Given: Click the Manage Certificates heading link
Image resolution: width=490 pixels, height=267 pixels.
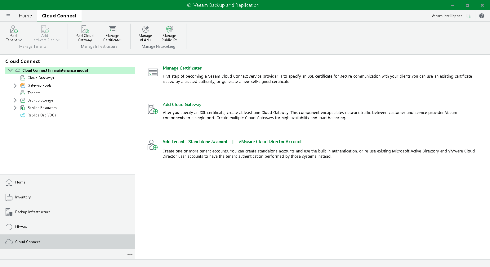Looking at the screenshot, I should point(182,68).
